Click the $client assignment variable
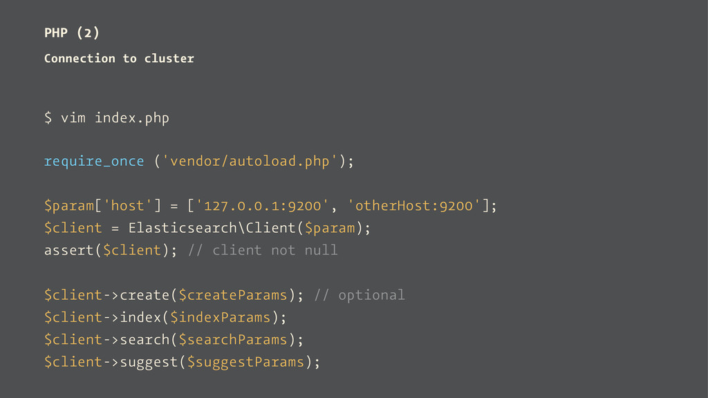 [x=73, y=228]
